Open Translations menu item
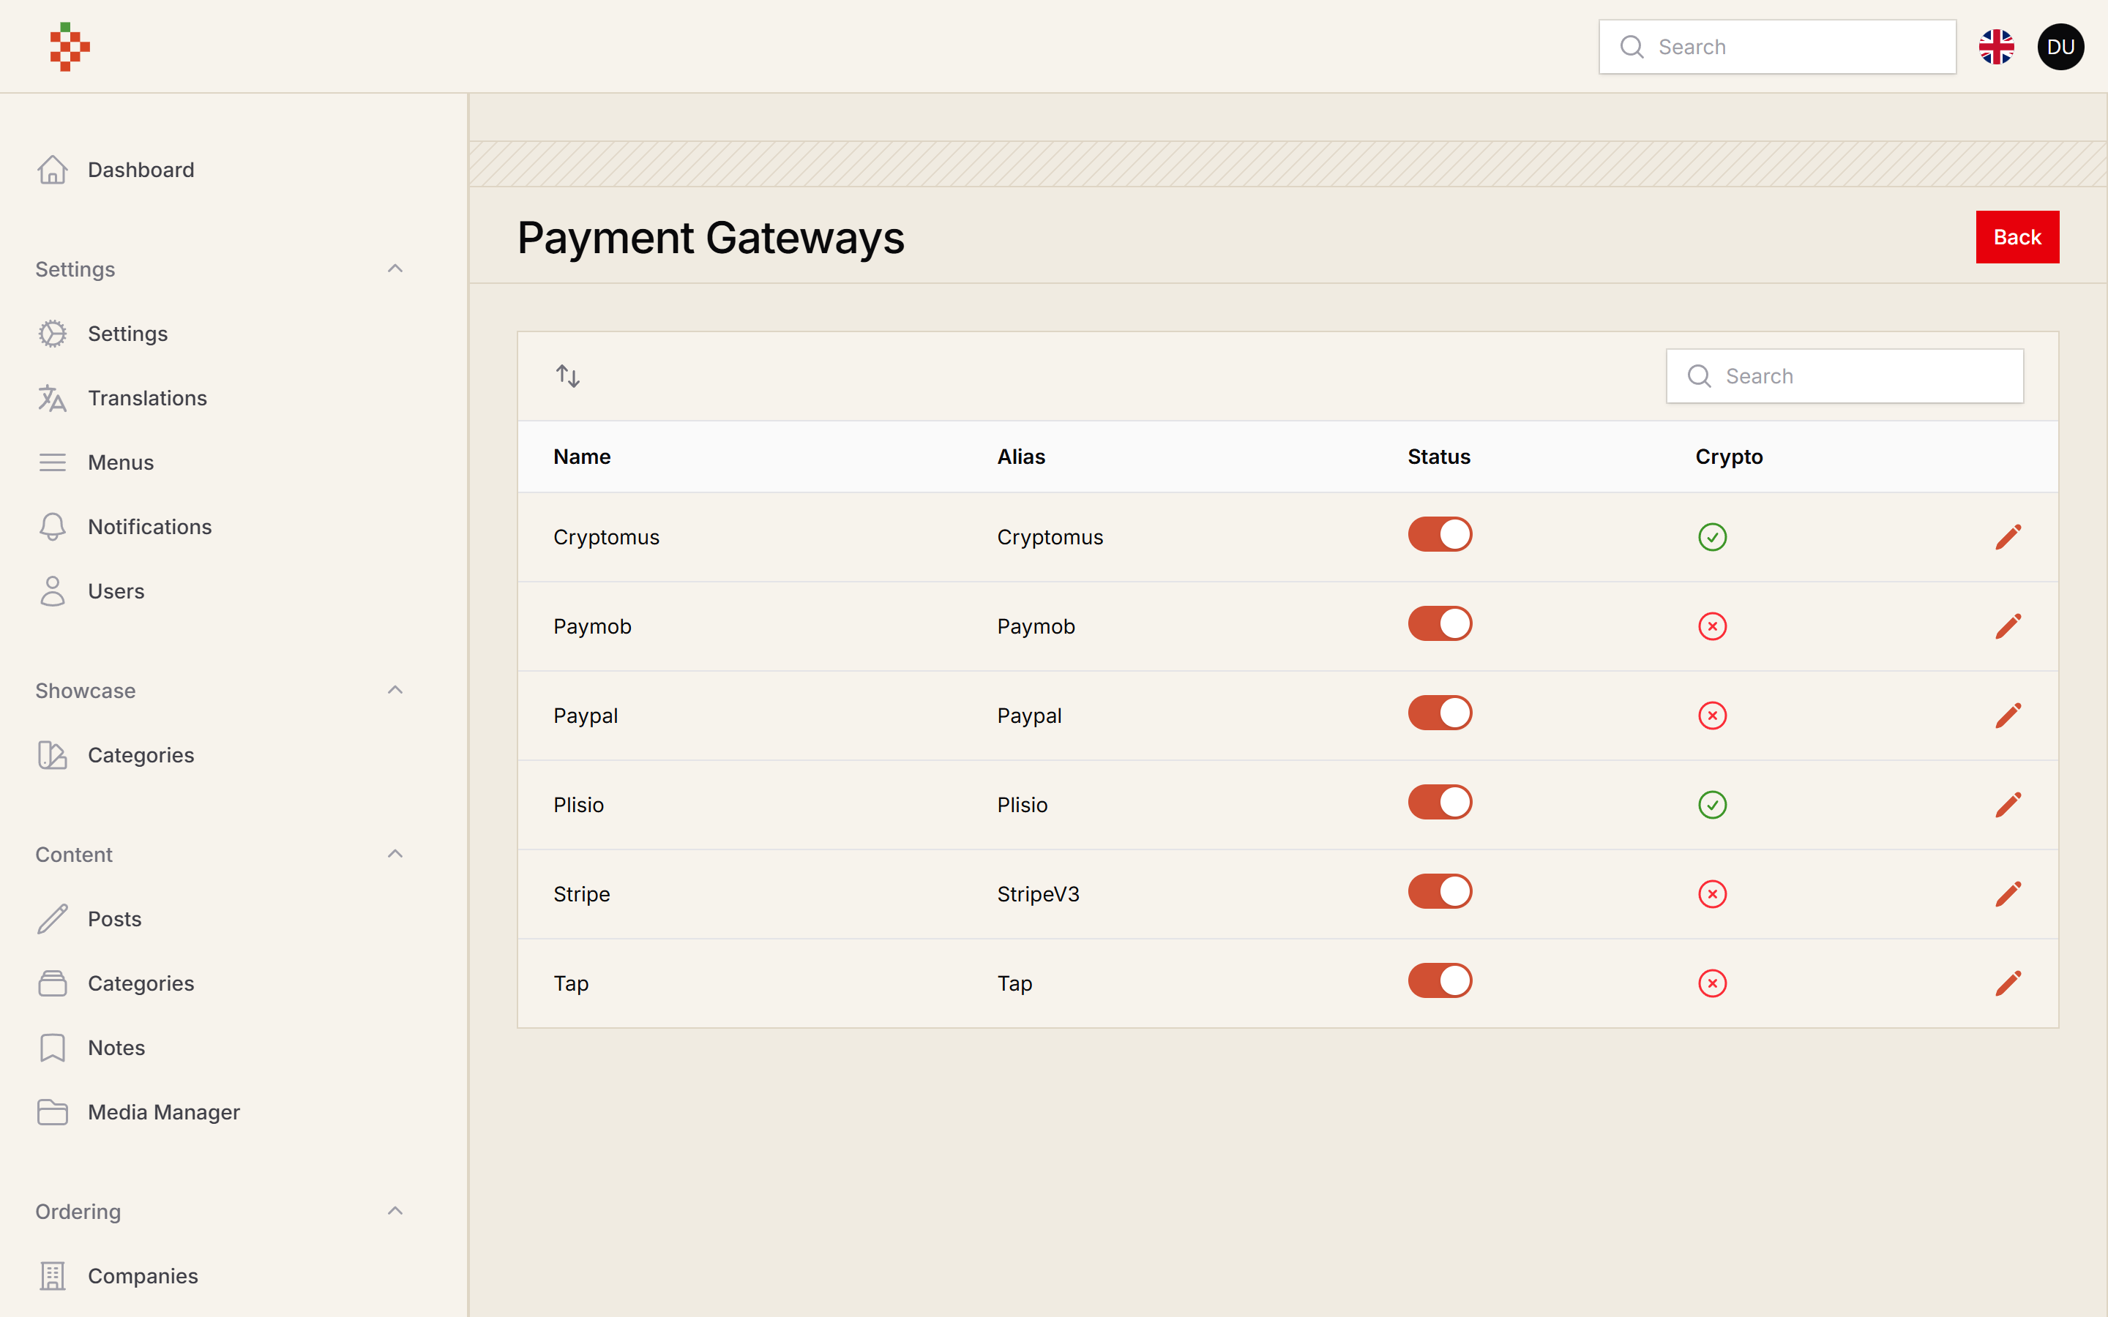2108x1317 pixels. (147, 398)
